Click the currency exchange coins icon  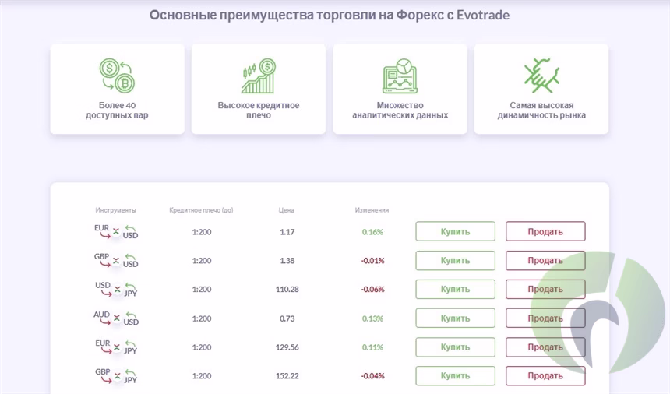[117, 76]
